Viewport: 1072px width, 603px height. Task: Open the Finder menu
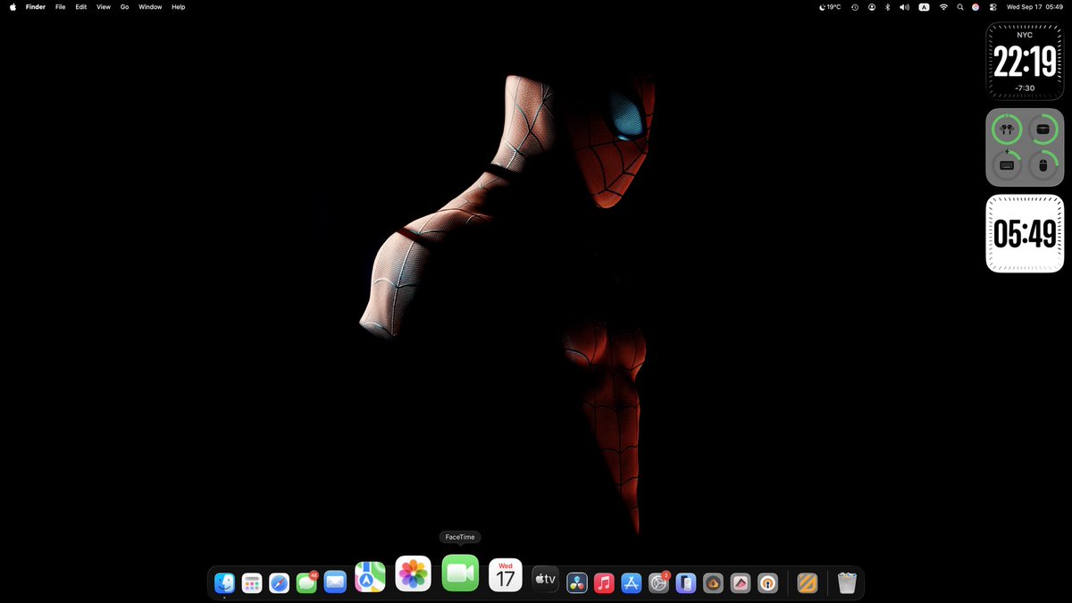(36, 6)
